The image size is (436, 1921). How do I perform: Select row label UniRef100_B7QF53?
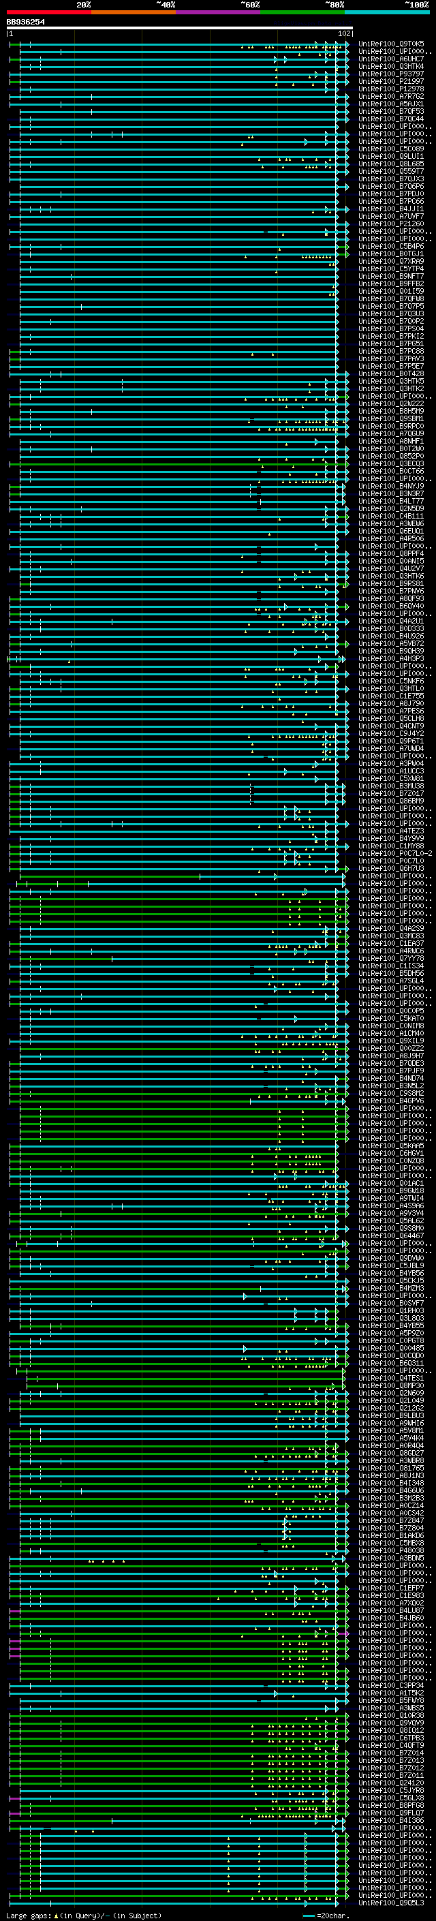[x=391, y=111]
